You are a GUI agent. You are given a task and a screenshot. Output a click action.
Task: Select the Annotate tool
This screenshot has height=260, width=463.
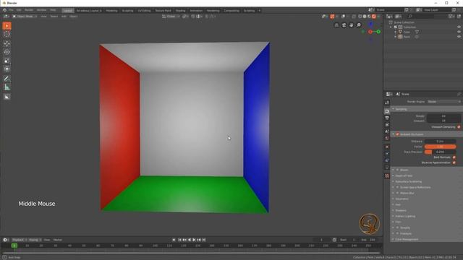tap(7, 79)
